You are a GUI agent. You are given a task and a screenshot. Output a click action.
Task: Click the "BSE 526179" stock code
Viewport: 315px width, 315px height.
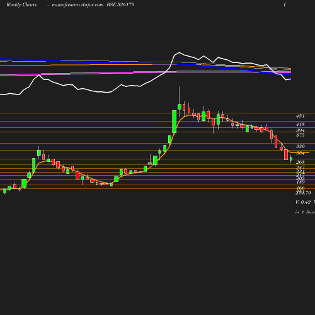(x=120, y=4)
